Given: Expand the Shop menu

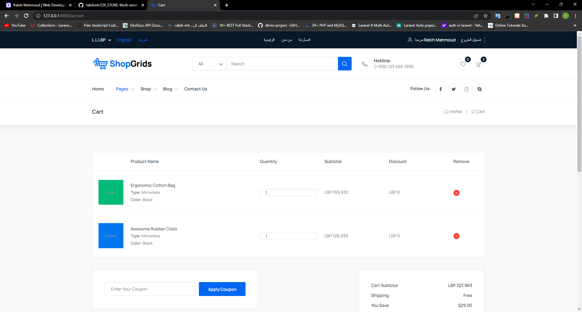Looking at the screenshot, I should click(149, 89).
